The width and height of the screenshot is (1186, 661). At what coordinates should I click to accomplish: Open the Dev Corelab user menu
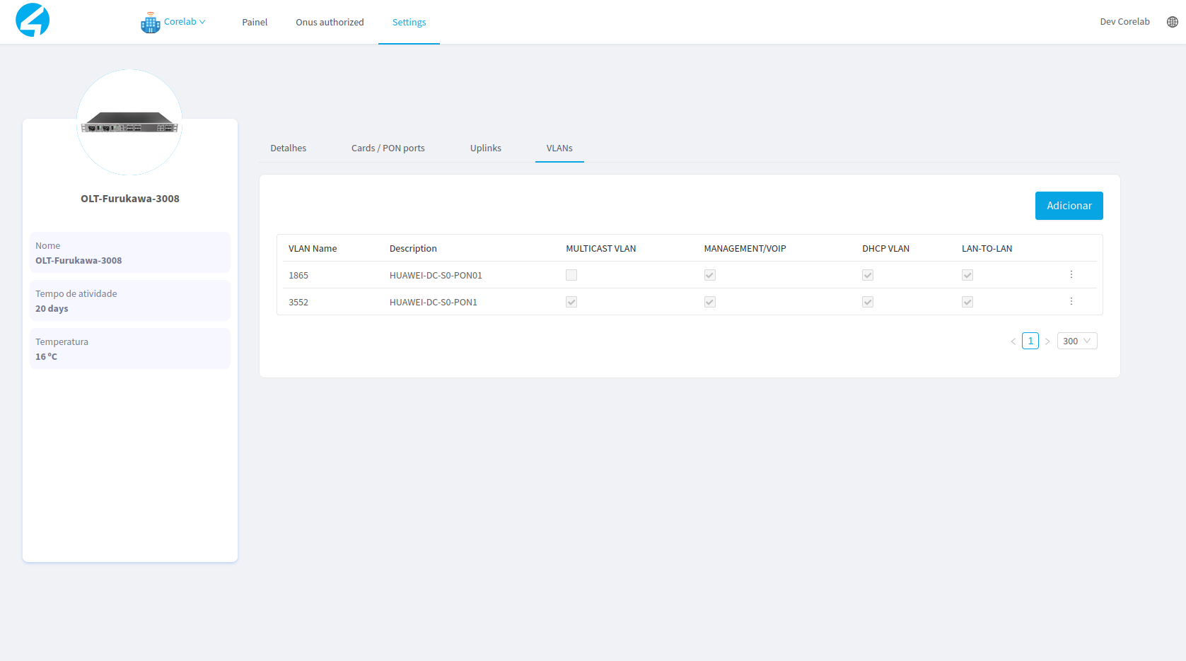[1124, 22]
